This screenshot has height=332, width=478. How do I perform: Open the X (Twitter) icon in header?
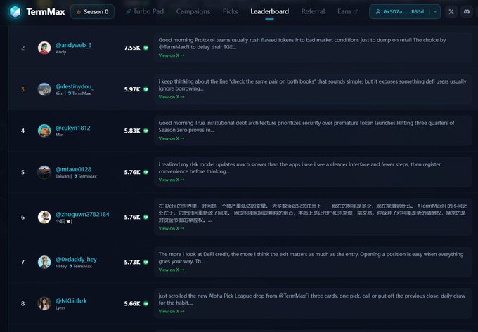click(x=451, y=11)
